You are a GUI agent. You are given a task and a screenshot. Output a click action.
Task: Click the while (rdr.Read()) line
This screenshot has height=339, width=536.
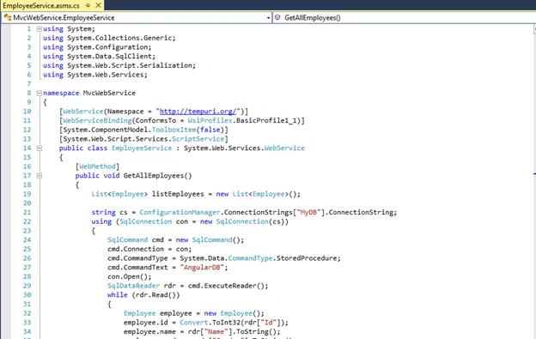point(143,295)
